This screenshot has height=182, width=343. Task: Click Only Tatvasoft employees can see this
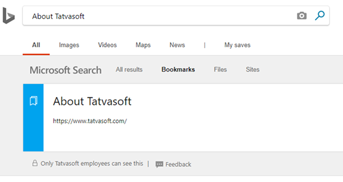(92, 164)
